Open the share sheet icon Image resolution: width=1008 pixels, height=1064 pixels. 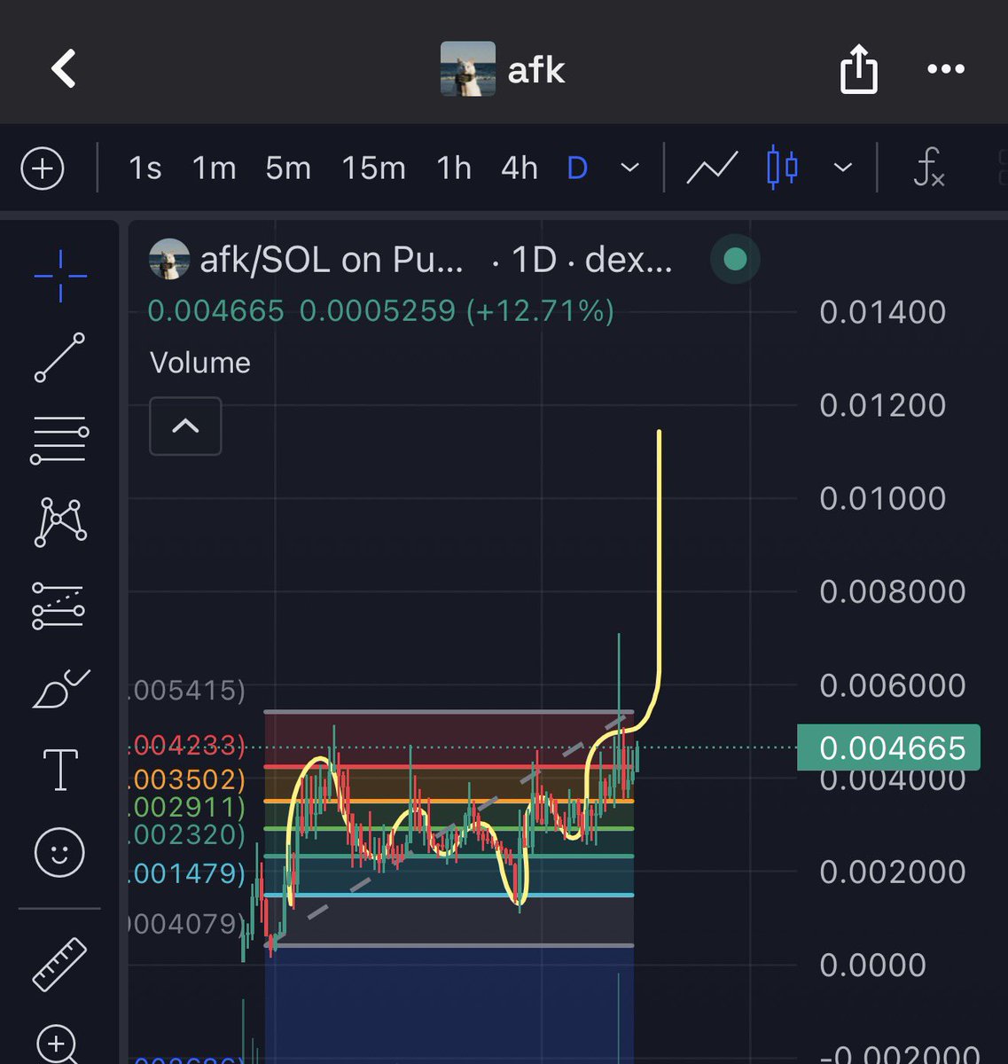(x=858, y=69)
